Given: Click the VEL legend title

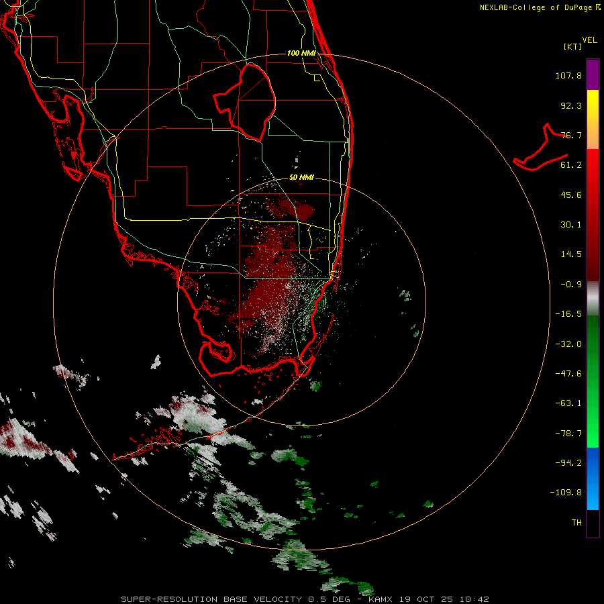Looking at the screenshot, I should (x=589, y=40).
